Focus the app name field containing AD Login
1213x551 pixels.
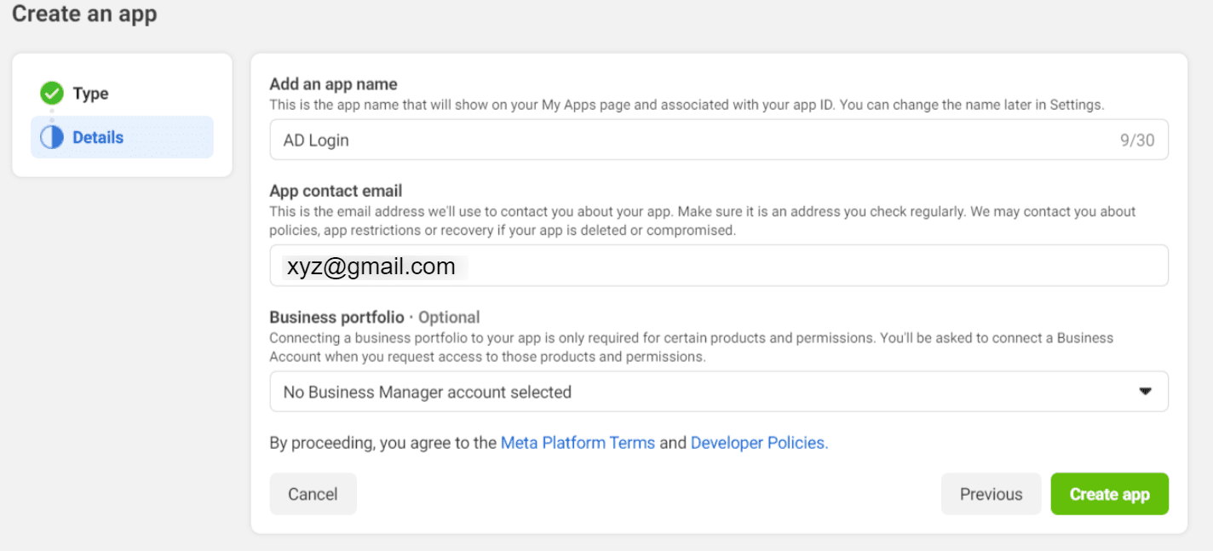coord(681,141)
